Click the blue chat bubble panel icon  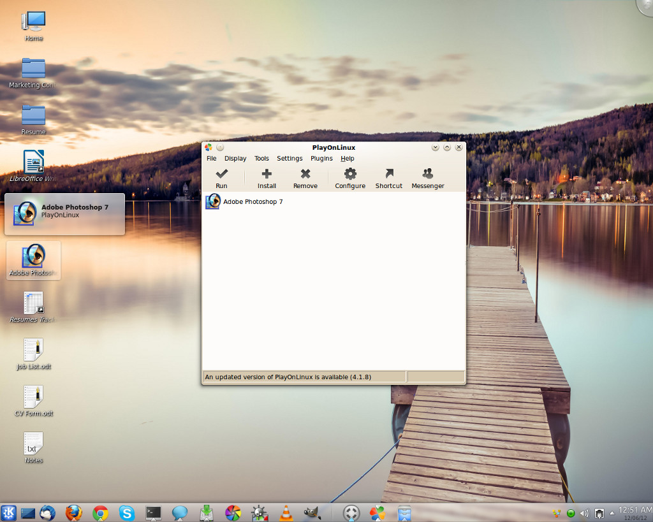click(x=180, y=513)
